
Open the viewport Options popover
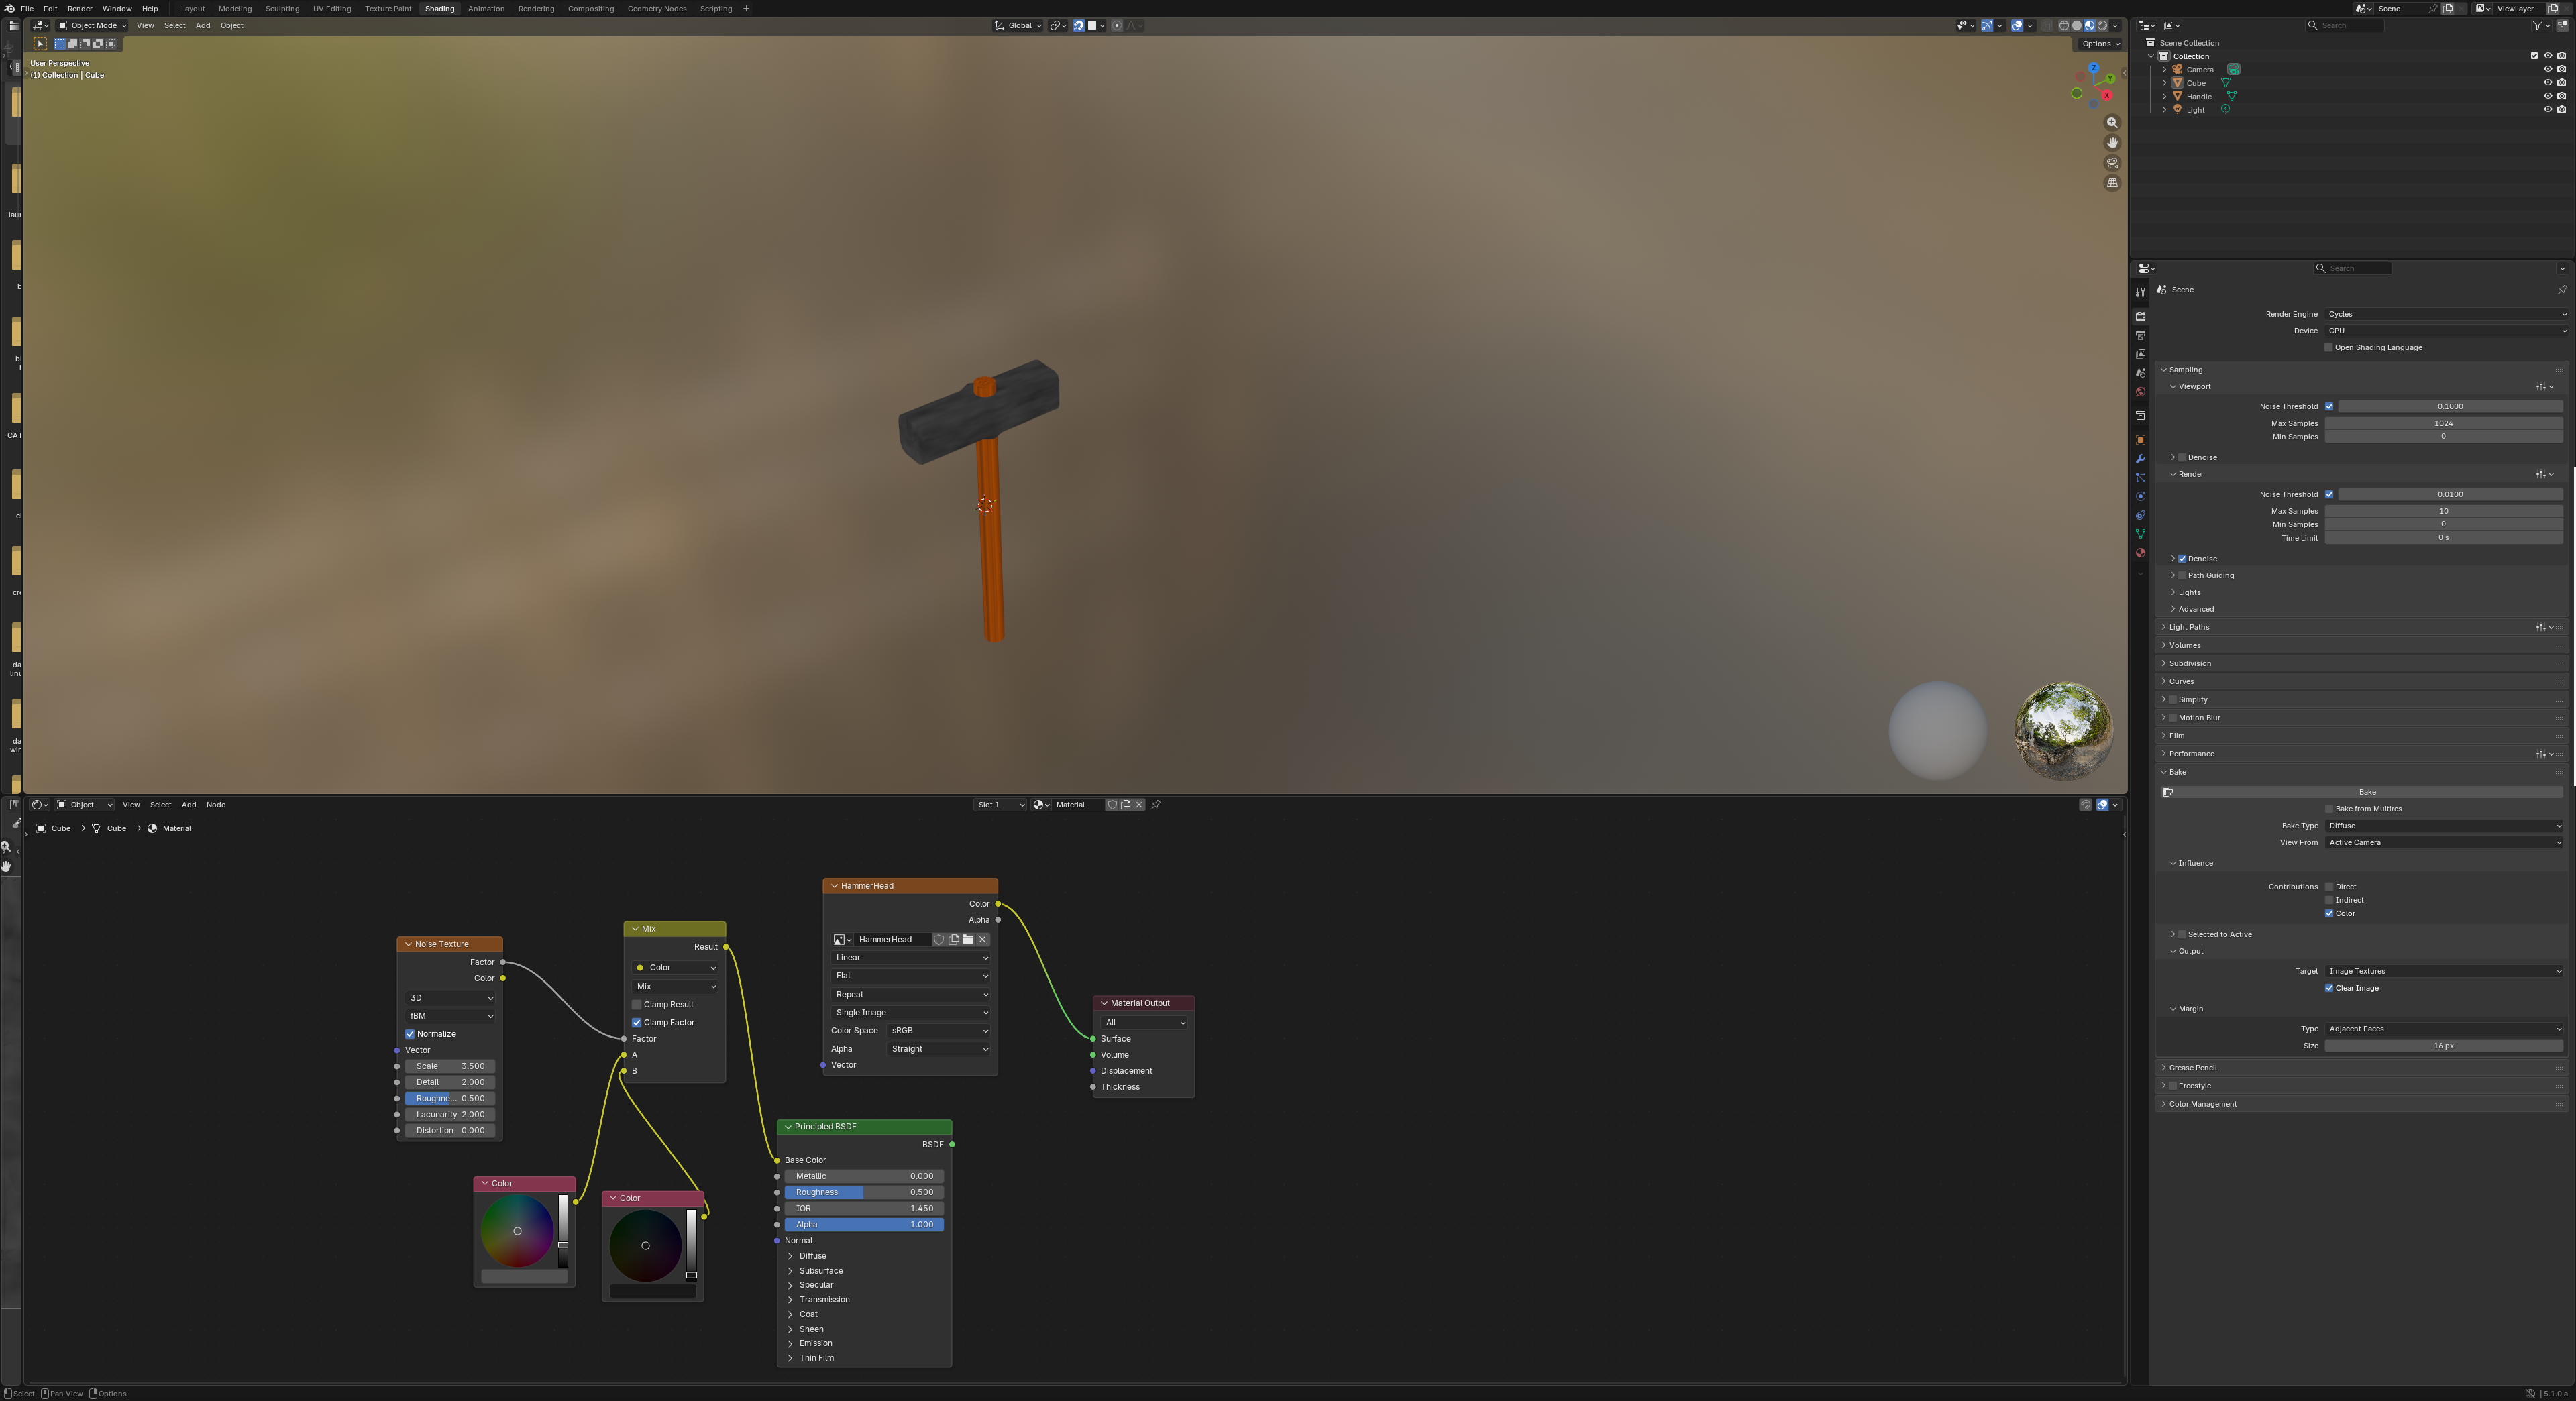click(2099, 44)
